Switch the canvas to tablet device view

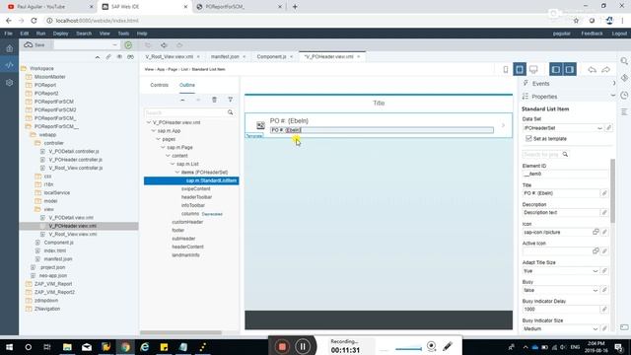click(x=520, y=69)
